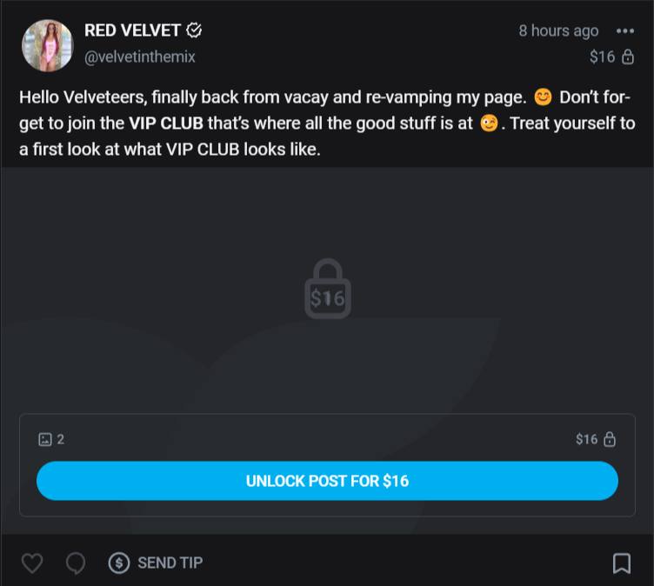Open RED VELVET profile picture
This screenshot has height=586, width=654.
click(x=48, y=45)
